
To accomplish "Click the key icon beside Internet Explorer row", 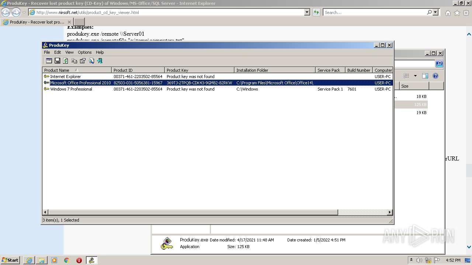I will [x=46, y=77].
